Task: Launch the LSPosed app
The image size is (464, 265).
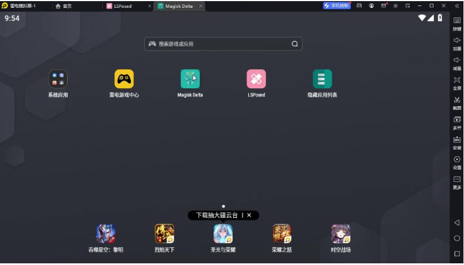Action: pyautogui.click(x=256, y=79)
